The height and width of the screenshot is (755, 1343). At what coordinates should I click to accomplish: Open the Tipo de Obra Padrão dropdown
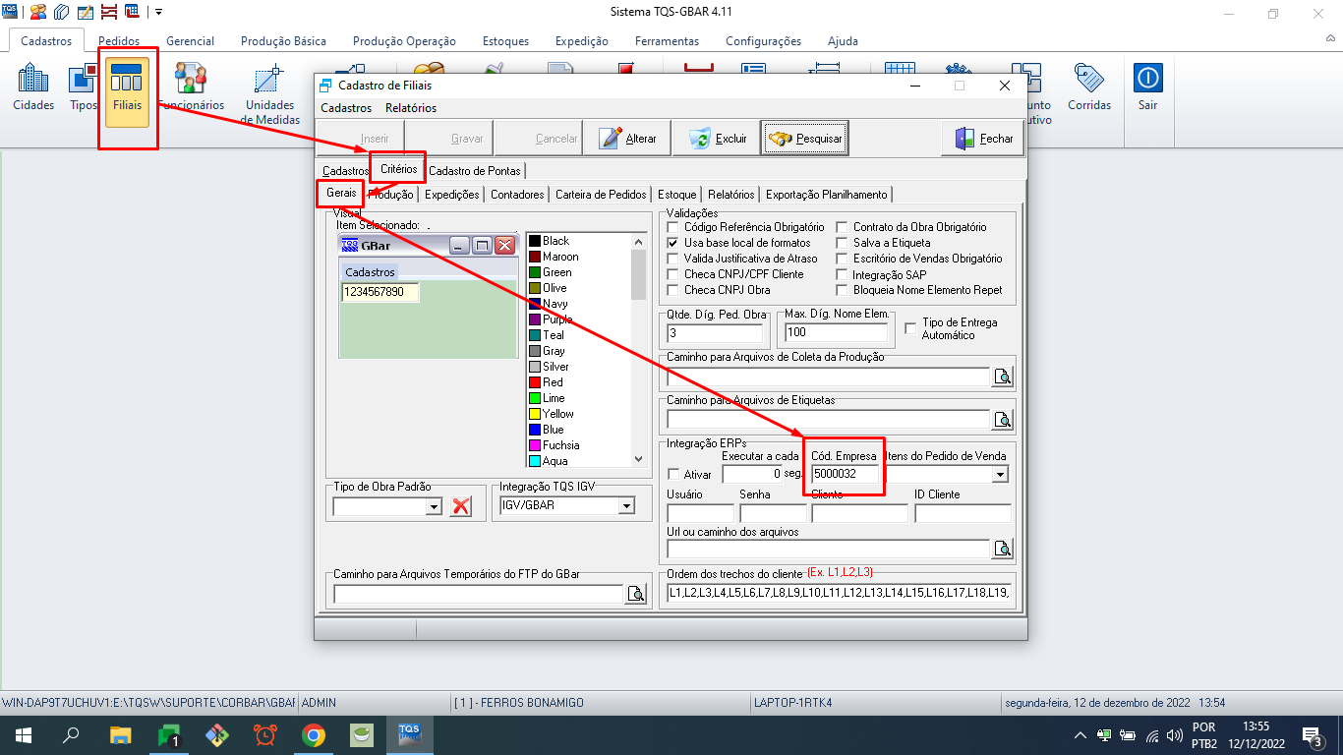tap(433, 506)
